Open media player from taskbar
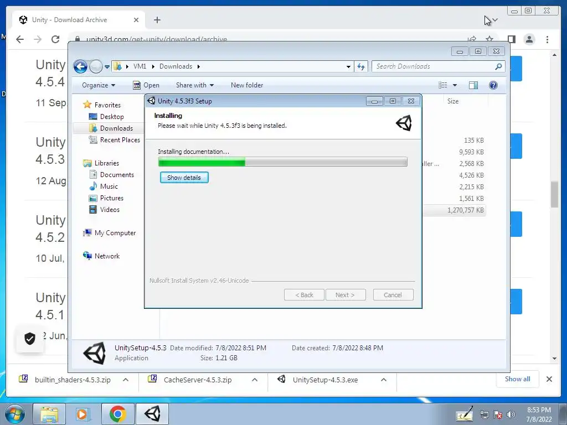567x425 pixels. 83,414
